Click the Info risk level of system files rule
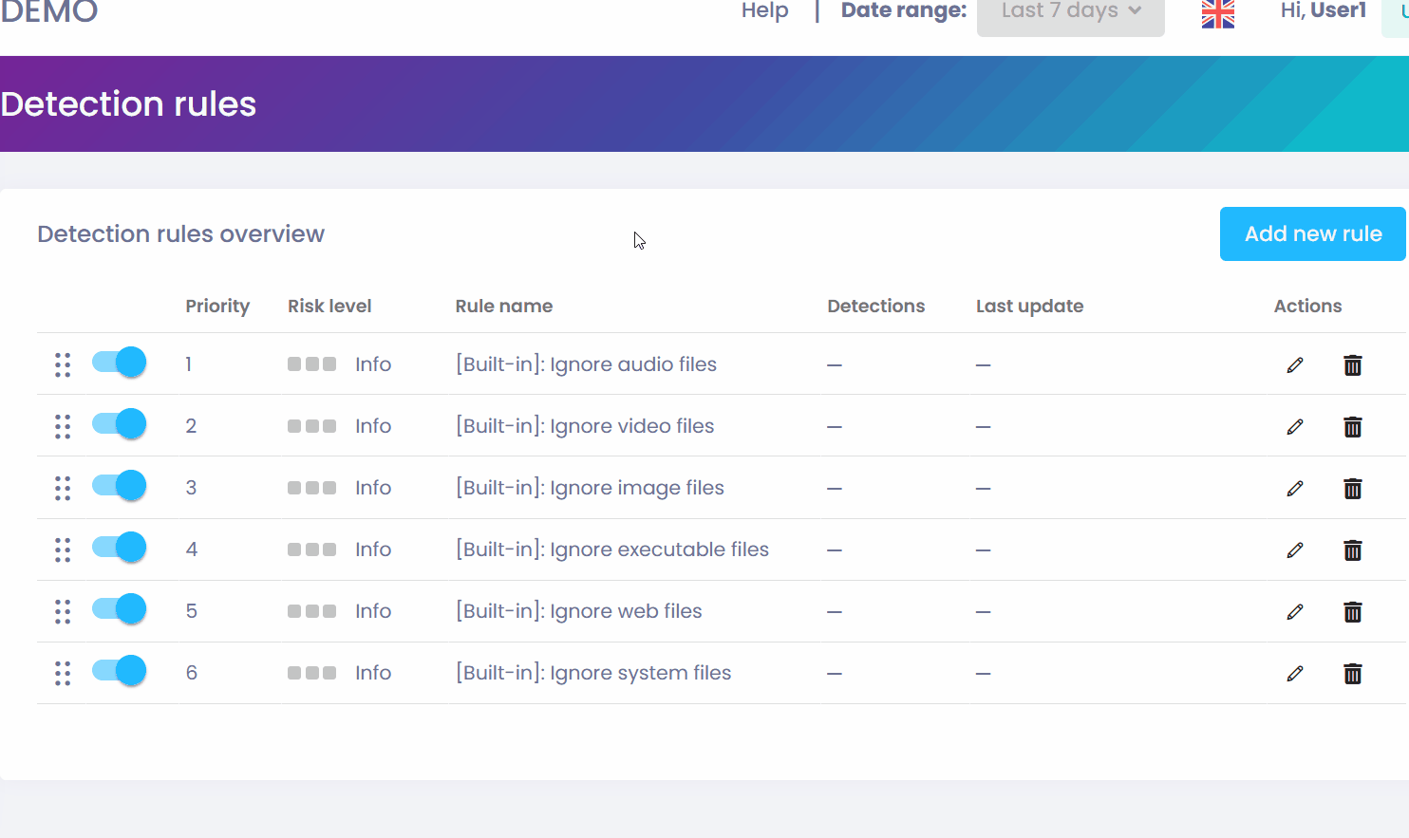 [x=373, y=673]
